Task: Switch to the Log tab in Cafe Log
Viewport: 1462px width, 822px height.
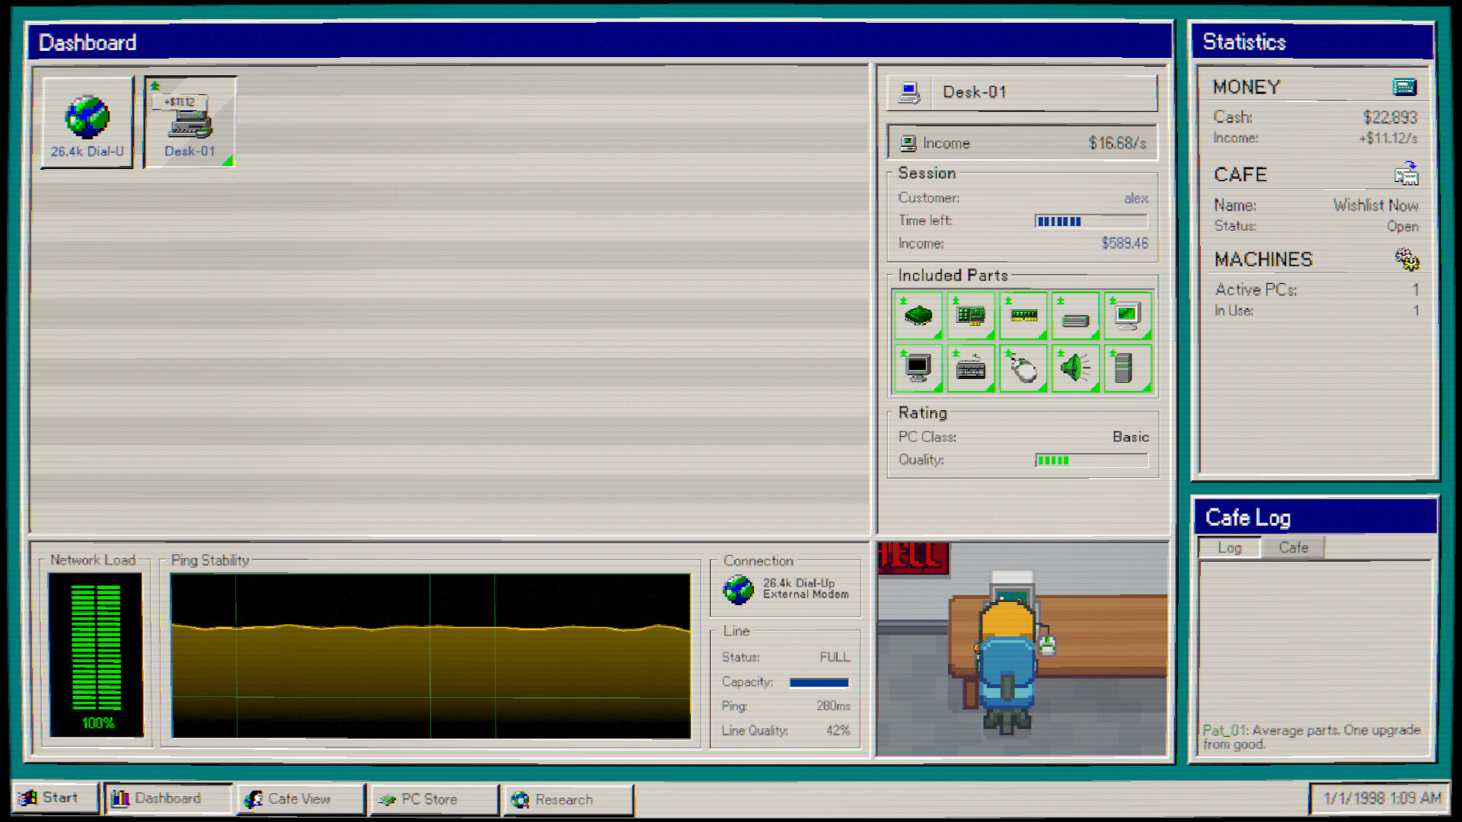Action: pyautogui.click(x=1230, y=547)
